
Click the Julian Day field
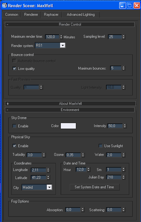(x=114, y=177)
